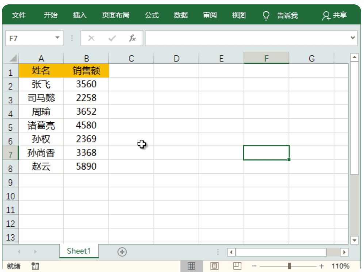
Task: Click the 姓名 header cell
Action: click(41, 71)
